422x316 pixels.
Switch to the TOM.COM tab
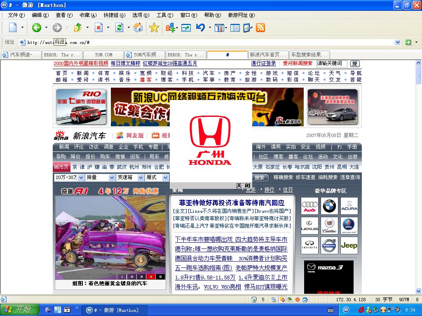(x=103, y=55)
